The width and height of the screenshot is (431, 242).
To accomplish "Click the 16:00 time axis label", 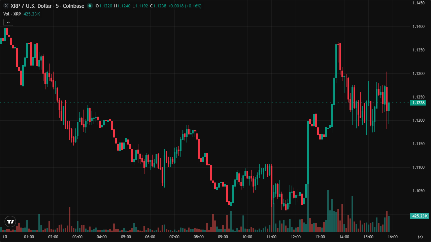I will tap(393, 237).
